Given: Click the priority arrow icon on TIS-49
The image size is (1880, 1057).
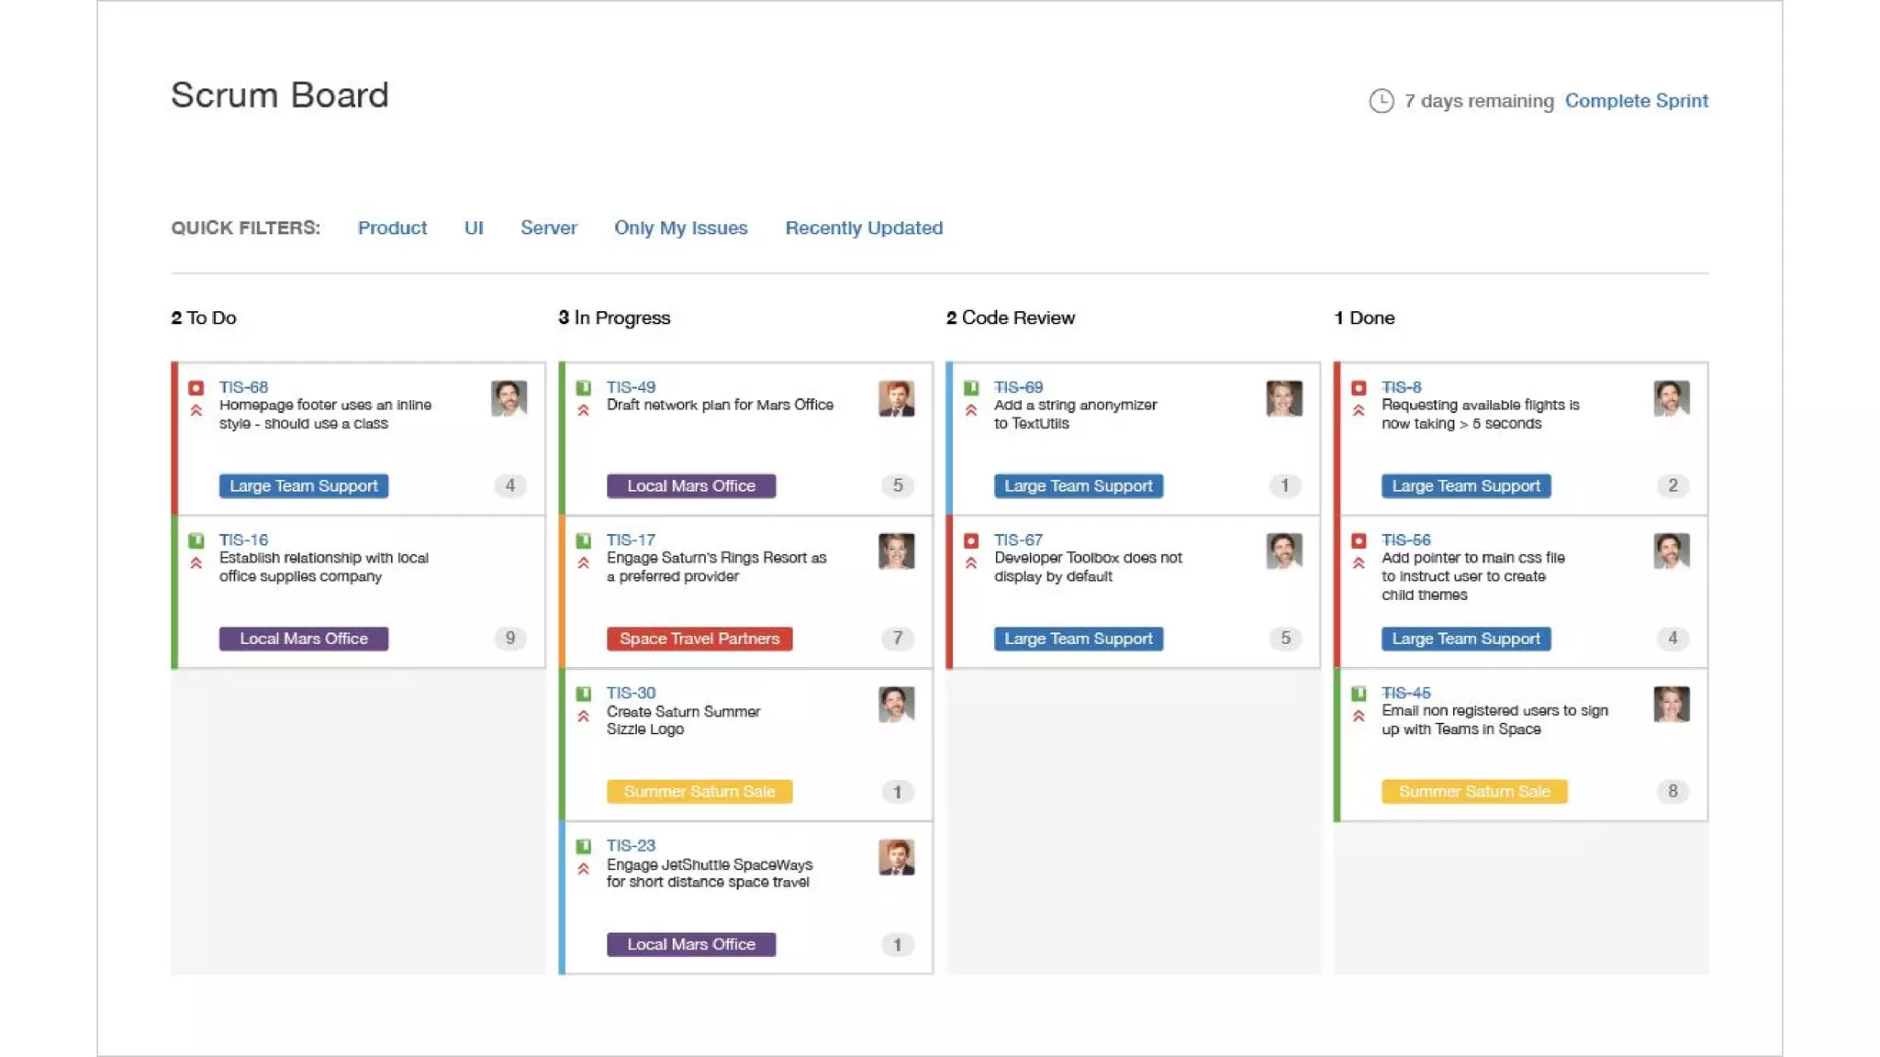Looking at the screenshot, I should [583, 410].
